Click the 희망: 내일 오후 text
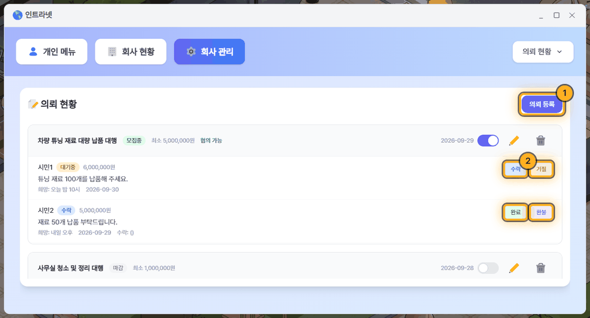Image resolution: width=590 pixels, height=318 pixels. (x=56, y=232)
